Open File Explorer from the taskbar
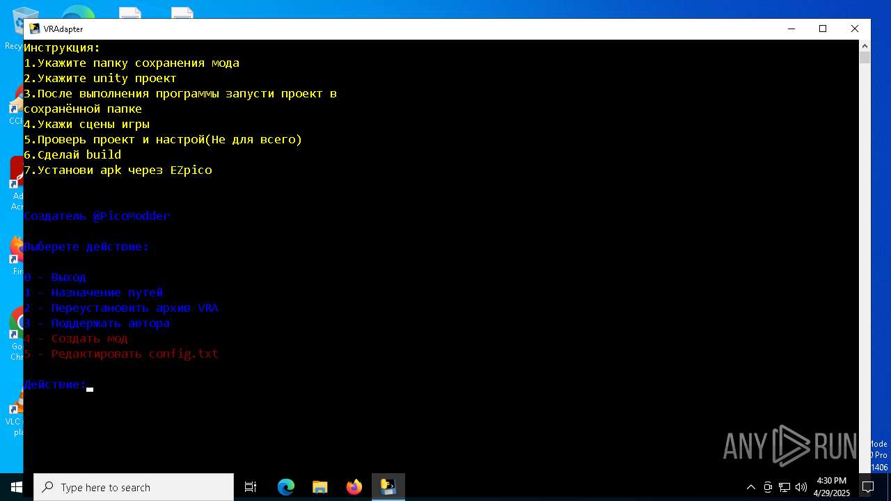Screen dimensions: 891x501 tap(320, 487)
